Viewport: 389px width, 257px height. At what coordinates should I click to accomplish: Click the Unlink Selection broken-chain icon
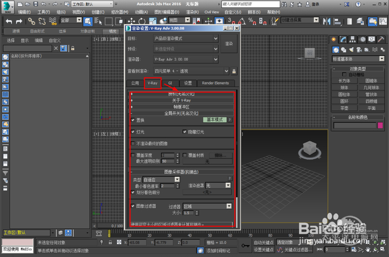coord(42,21)
